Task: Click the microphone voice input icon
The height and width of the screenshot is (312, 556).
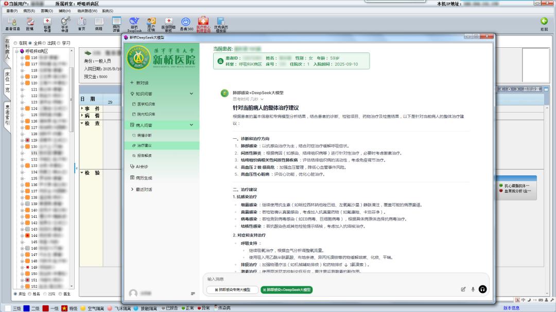Action: (473, 289)
